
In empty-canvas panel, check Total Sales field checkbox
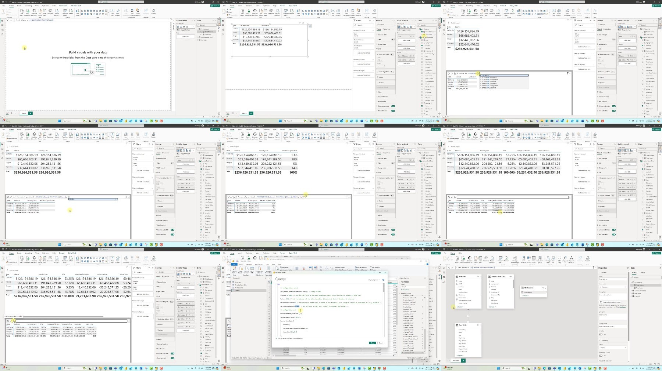(202, 34)
